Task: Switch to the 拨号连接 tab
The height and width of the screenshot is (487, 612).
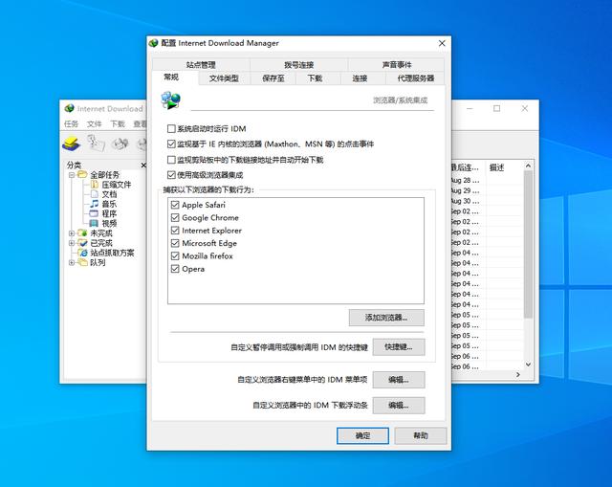Action: click(299, 65)
